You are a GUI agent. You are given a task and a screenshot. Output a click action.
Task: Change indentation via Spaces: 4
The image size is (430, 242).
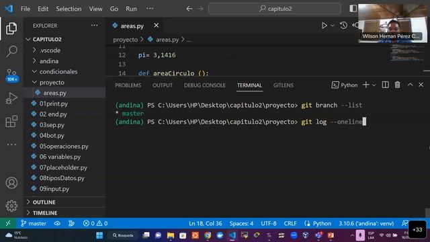click(241, 223)
